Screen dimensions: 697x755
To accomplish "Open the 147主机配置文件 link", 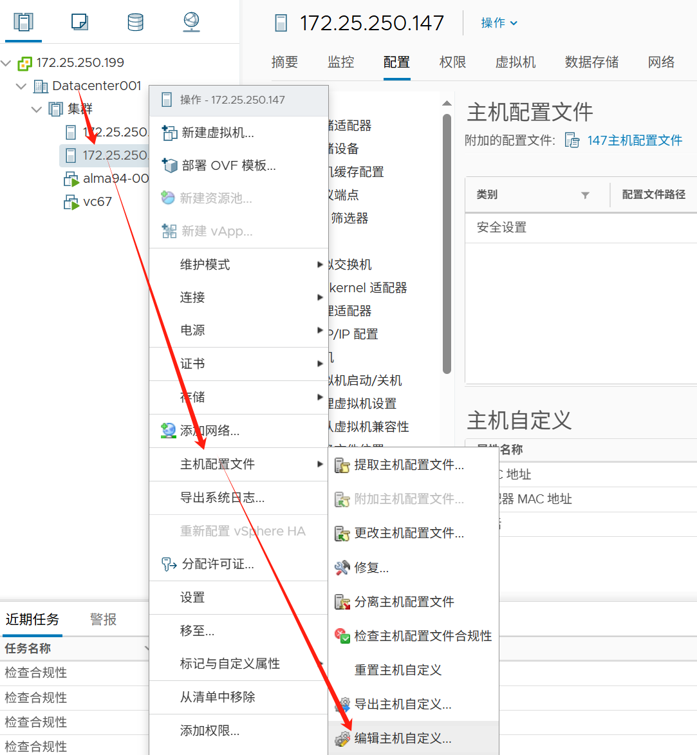I will (x=635, y=140).
